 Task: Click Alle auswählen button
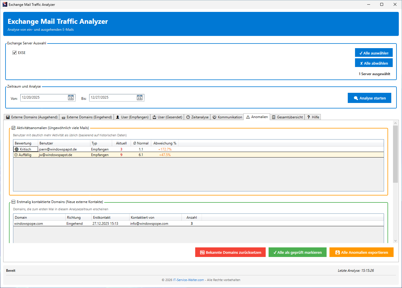pyautogui.click(x=374, y=53)
